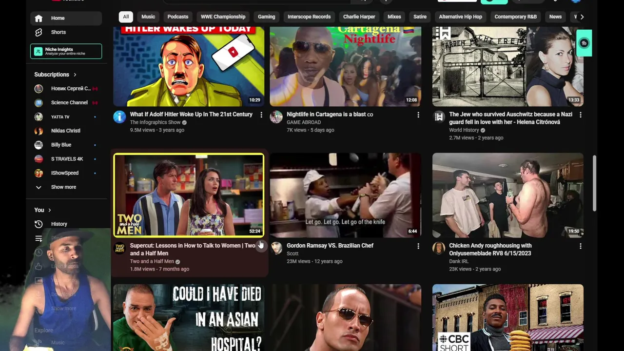This screenshot has height=351, width=624.
Task: Open Could I Have Died hospital thumbnail
Action: [189, 317]
